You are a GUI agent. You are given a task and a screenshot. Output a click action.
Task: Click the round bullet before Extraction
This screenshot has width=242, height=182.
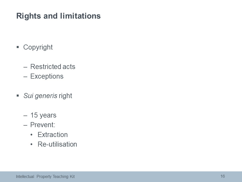pos(32,135)
